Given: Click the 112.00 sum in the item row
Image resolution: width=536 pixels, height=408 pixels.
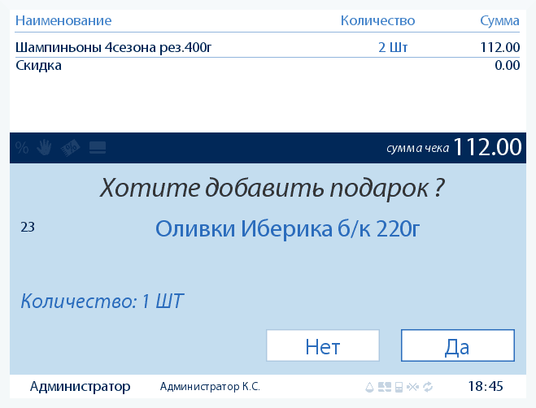Looking at the screenshot, I should [500, 47].
